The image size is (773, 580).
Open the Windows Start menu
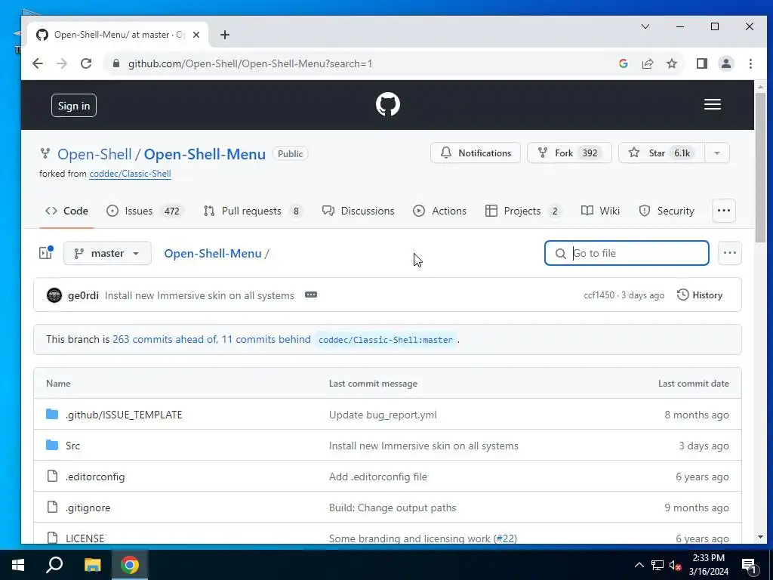18,565
